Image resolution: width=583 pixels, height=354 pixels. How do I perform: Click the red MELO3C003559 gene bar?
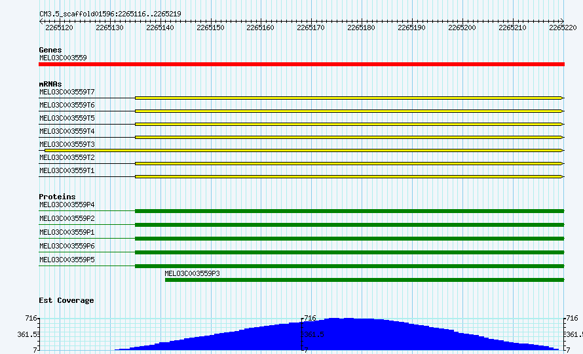click(x=301, y=64)
